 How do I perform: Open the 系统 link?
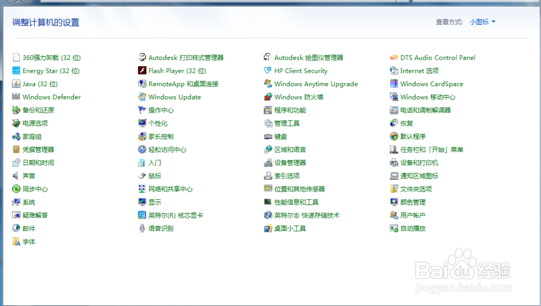pyautogui.click(x=29, y=202)
